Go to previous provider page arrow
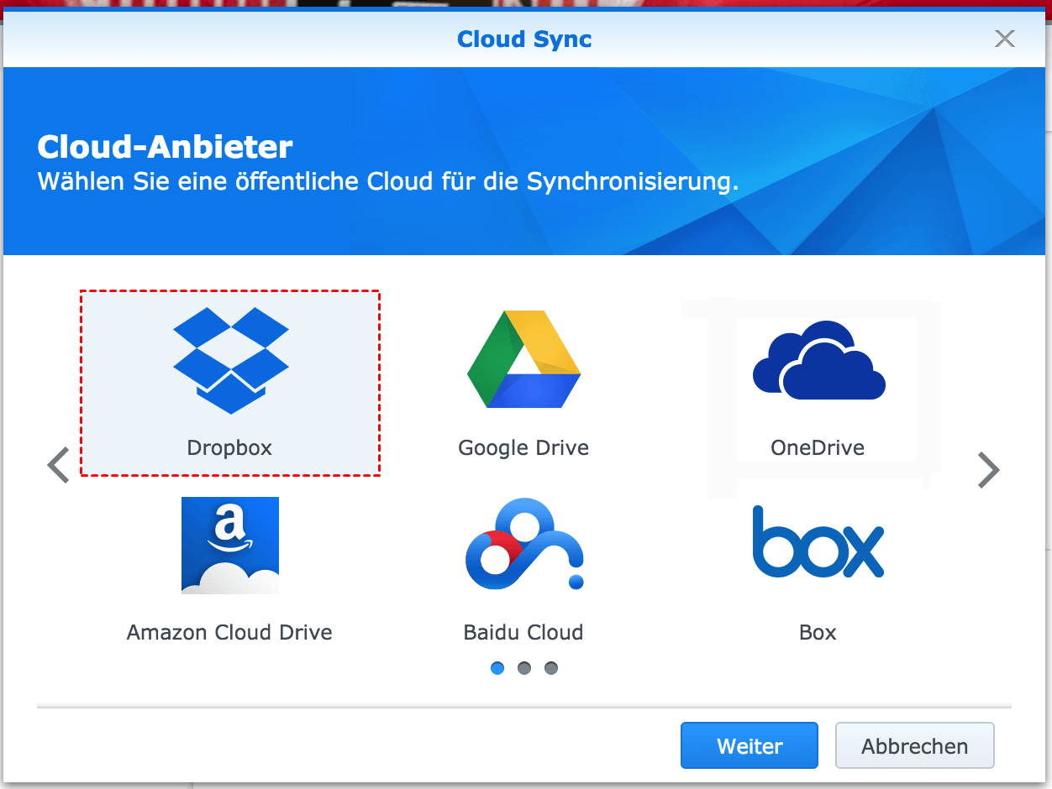 click(x=58, y=466)
